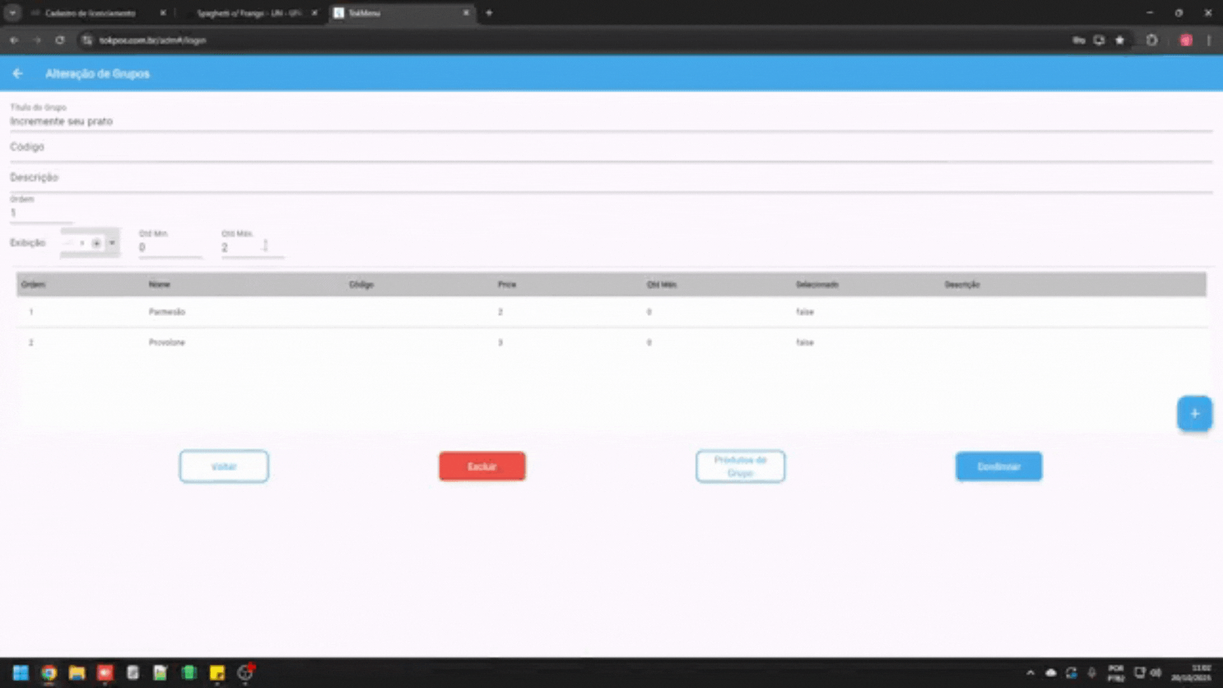Image resolution: width=1223 pixels, height=688 pixels.
Task: Open a new browser tab with the plus icon
Action: point(489,13)
